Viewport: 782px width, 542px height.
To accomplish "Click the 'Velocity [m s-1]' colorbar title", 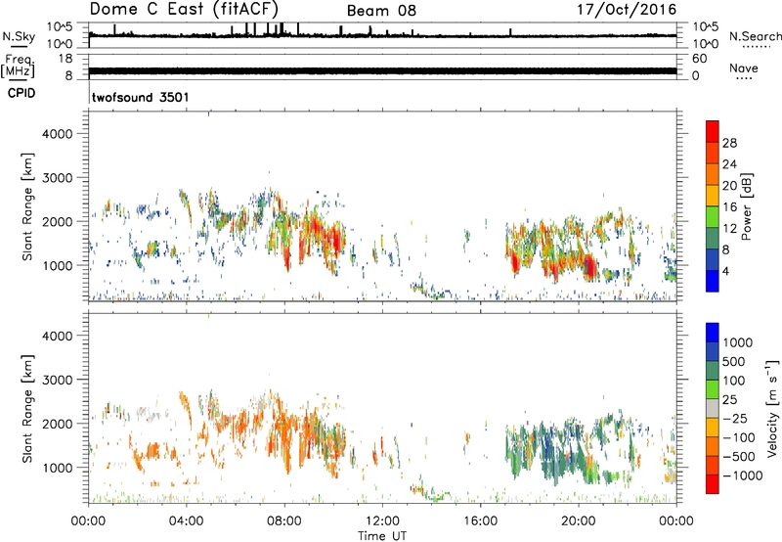I will pyautogui.click(x=772, y=408).
